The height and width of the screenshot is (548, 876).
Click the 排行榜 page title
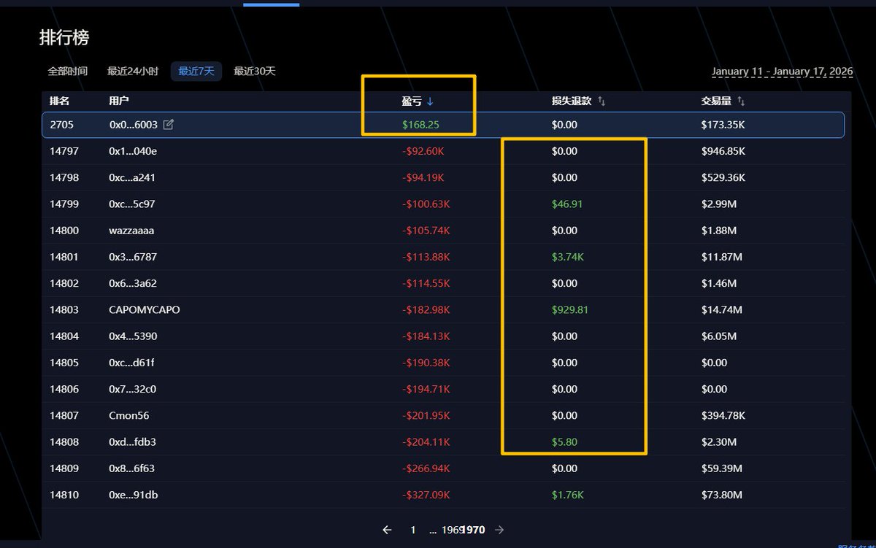[64, 37]
